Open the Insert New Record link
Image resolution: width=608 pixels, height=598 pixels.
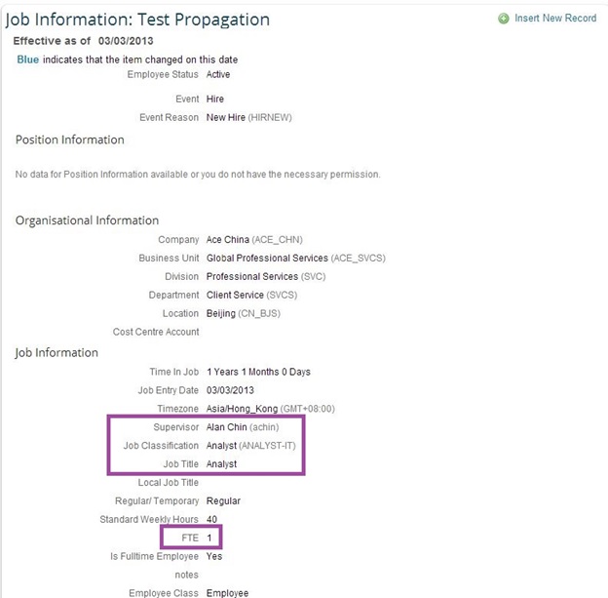(x=555, y=19)
